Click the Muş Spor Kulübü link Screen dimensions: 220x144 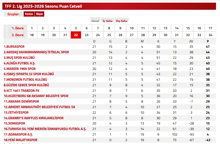click(x=19, y=57)
